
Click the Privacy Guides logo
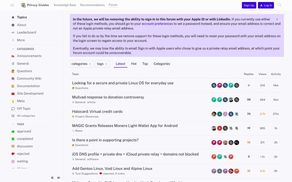coord(35,5)
